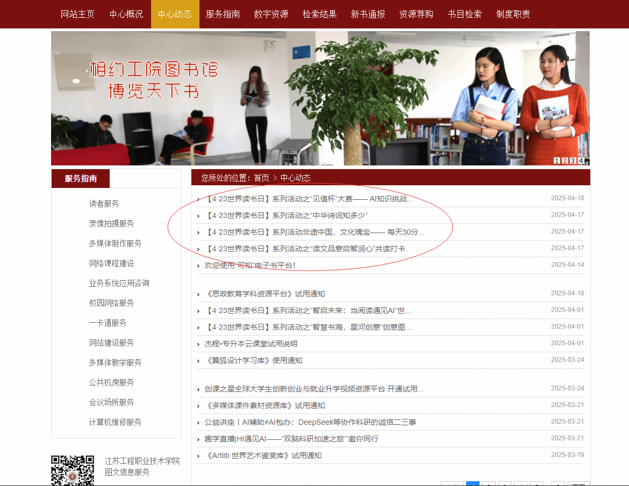Go to 新书通报 in navigation bar

tap(368, 14)
